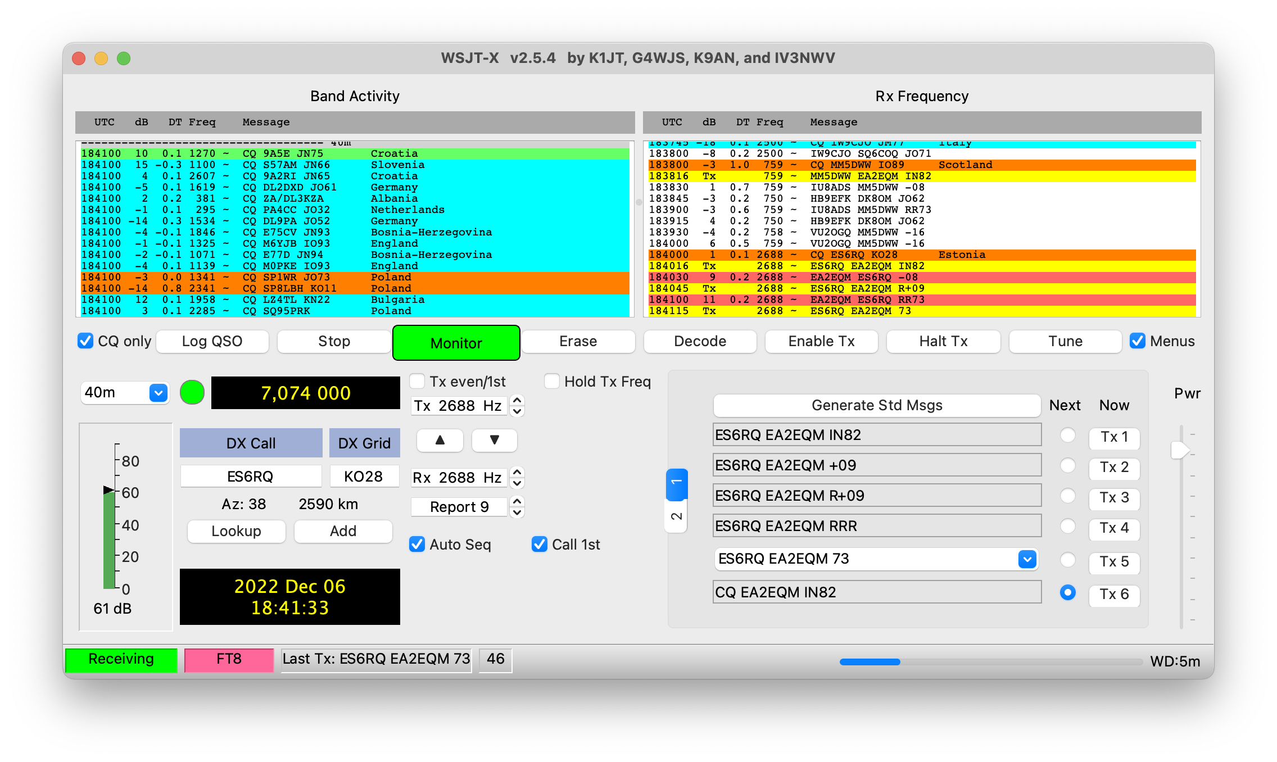Expand the ES6RQ EA2EQM 73 message dropdown

coord(1027,559)
